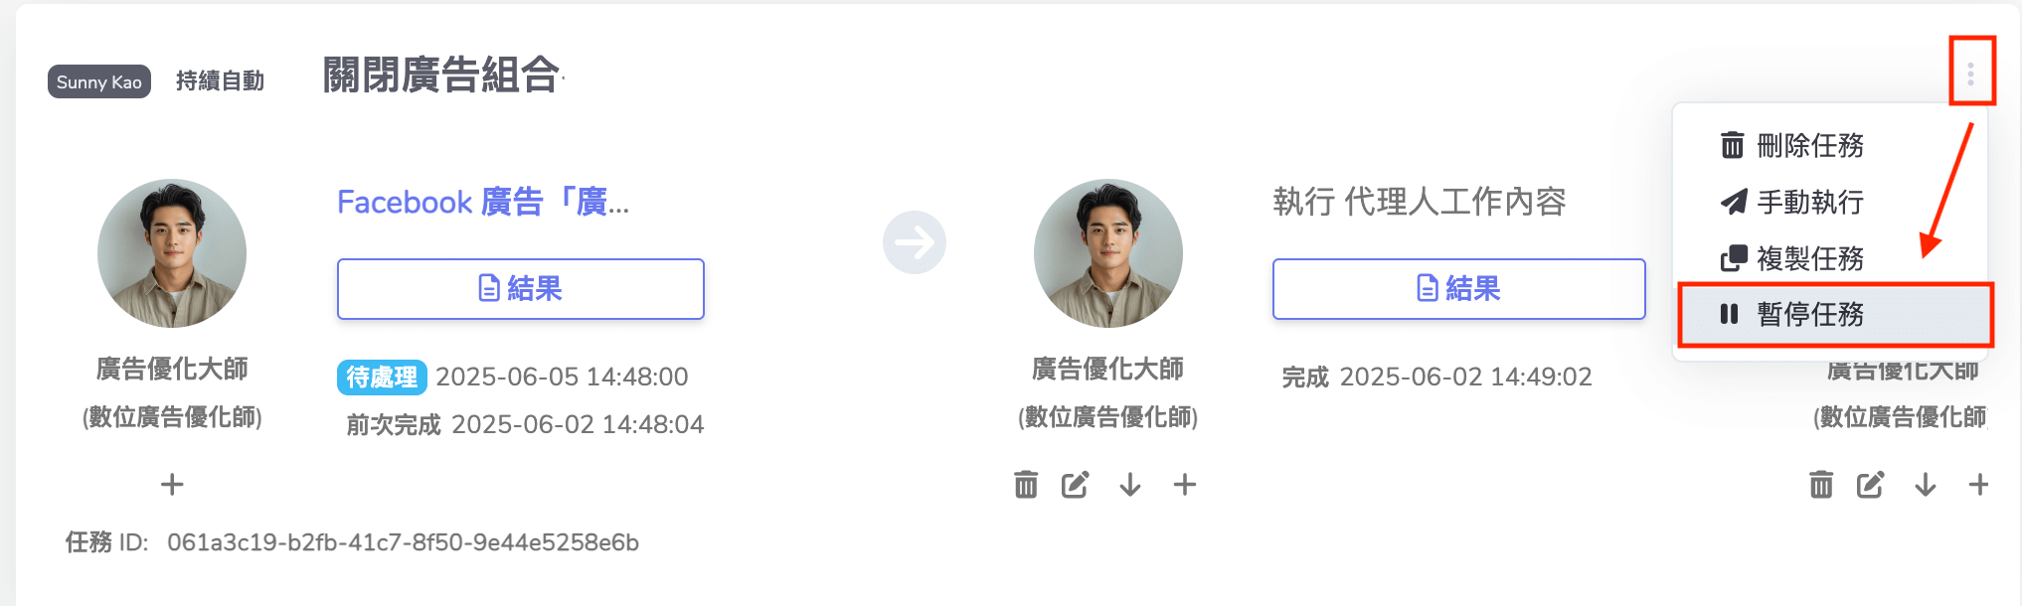Add step after third agent with plus
2022x606 pixels.
pyautogui.click(x=1979, y=485)
